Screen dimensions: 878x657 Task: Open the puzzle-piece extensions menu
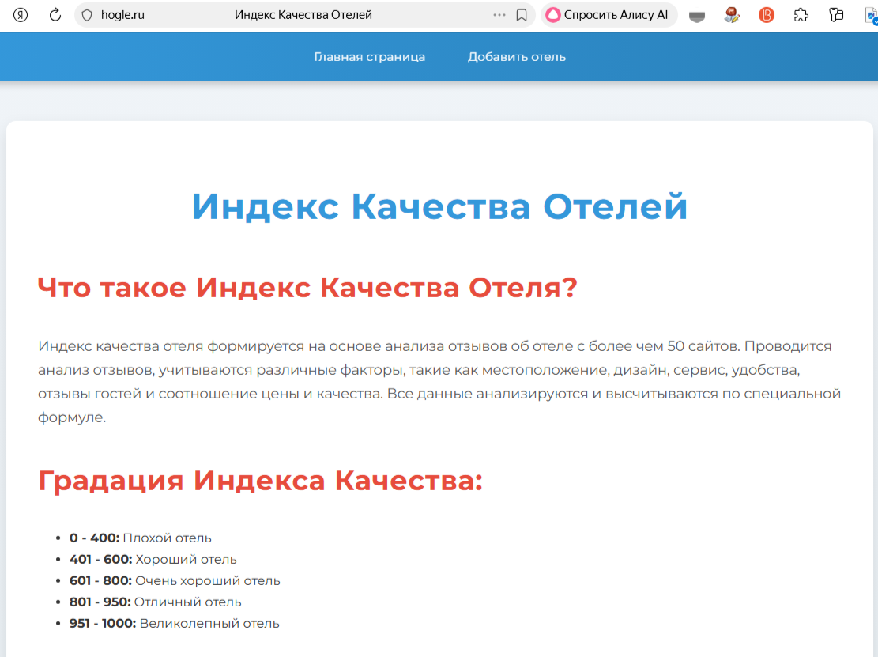point(801,15)
